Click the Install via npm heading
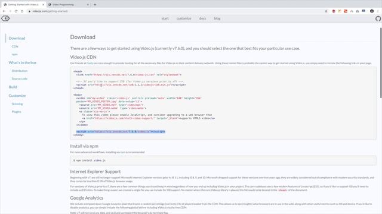 84,146
